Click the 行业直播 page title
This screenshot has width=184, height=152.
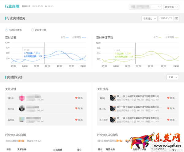coord(12,6)
